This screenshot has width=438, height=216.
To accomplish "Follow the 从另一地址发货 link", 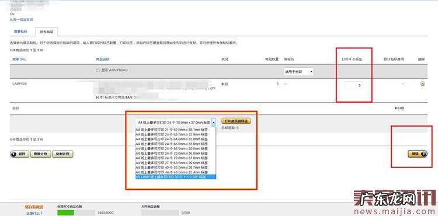I will pos(22,19).
